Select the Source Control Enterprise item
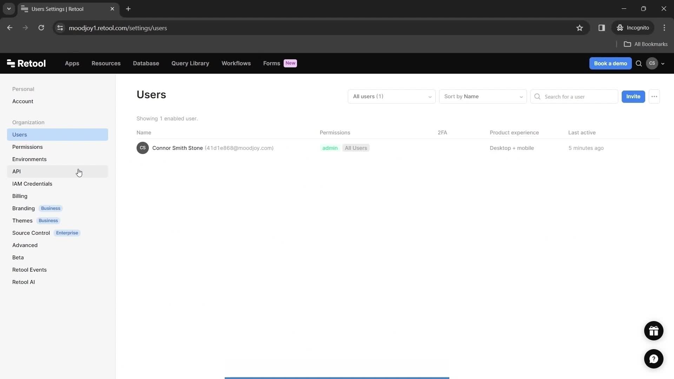674x379 pixels. [46, 233]
